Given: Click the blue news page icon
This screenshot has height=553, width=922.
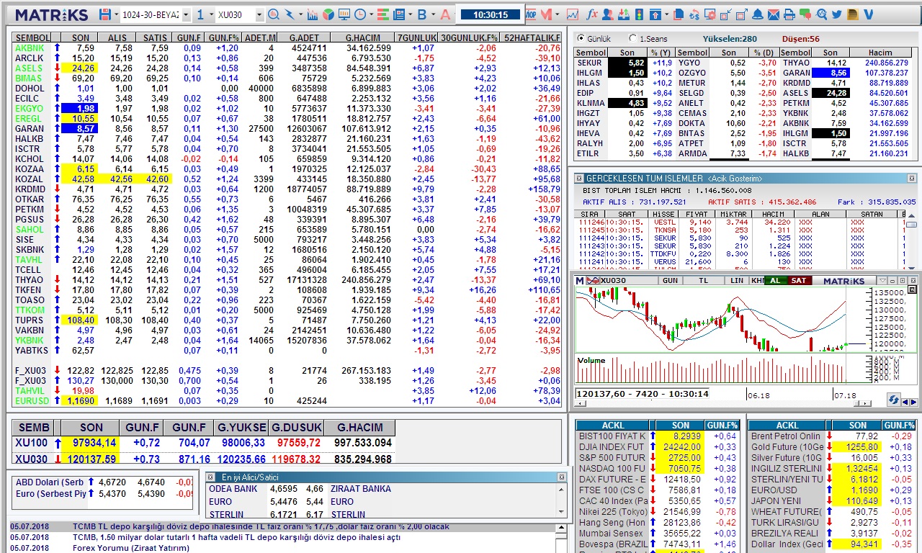Looking at the screenshot, I should click(x=399, y=14).
